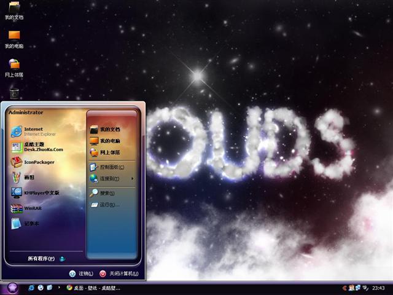Open the 我的文档 desktop icon
This screenshot has height=295, width=393.
point(14,11)
